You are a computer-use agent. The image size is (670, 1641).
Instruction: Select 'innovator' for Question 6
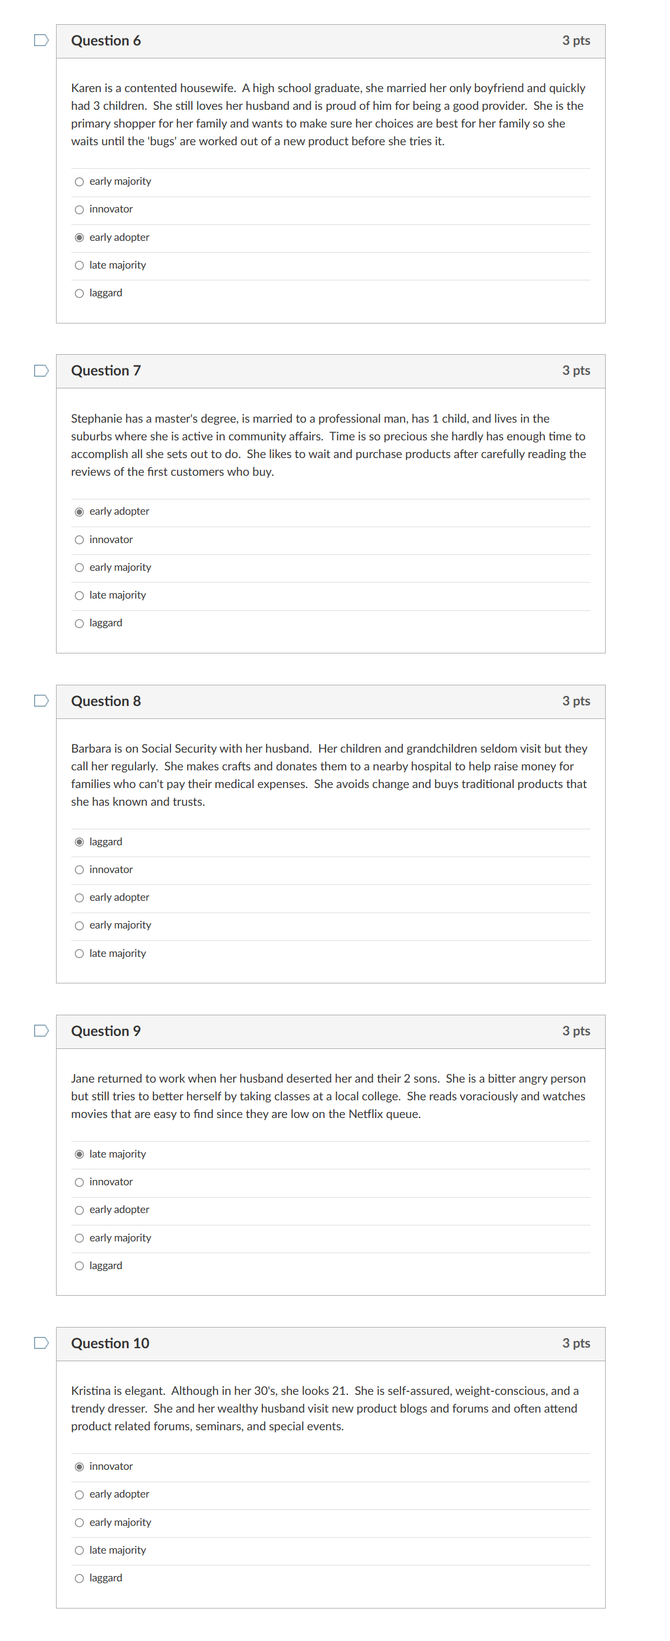point(79,208)
